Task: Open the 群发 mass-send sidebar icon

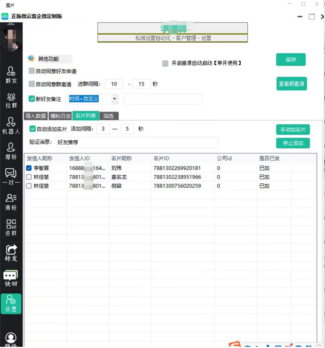Action: (11, 74)
